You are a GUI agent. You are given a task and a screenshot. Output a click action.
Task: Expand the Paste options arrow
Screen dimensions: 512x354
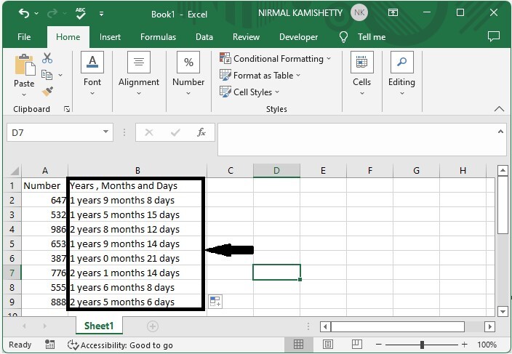tap(24, 95)
